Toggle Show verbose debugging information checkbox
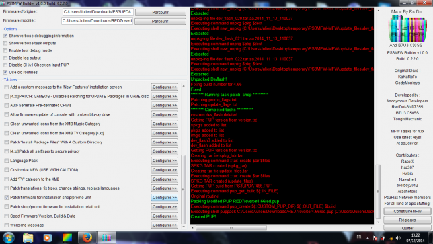 click(5, 36)
